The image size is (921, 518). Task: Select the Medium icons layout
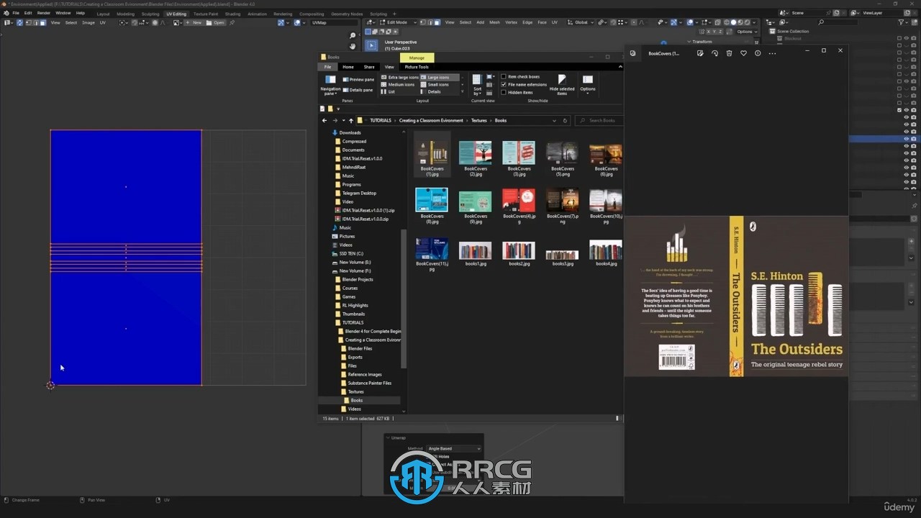pos(399,84)
